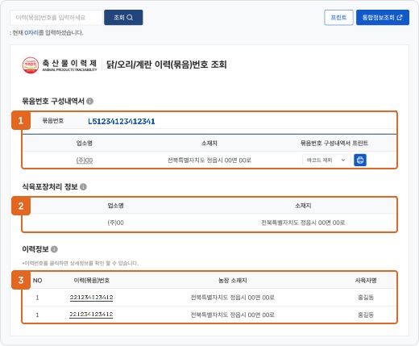Click (주)00 in 식육포장처리 정보 table

(115, 223)
